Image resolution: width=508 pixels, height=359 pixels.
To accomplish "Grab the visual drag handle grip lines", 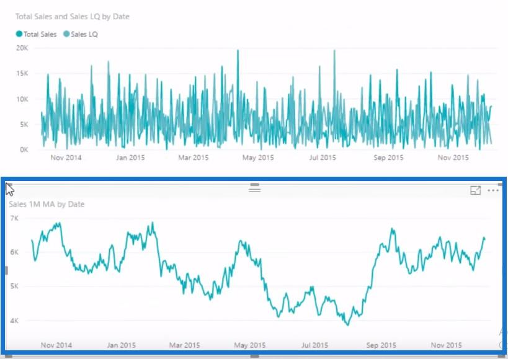I will tap(255, 190).
